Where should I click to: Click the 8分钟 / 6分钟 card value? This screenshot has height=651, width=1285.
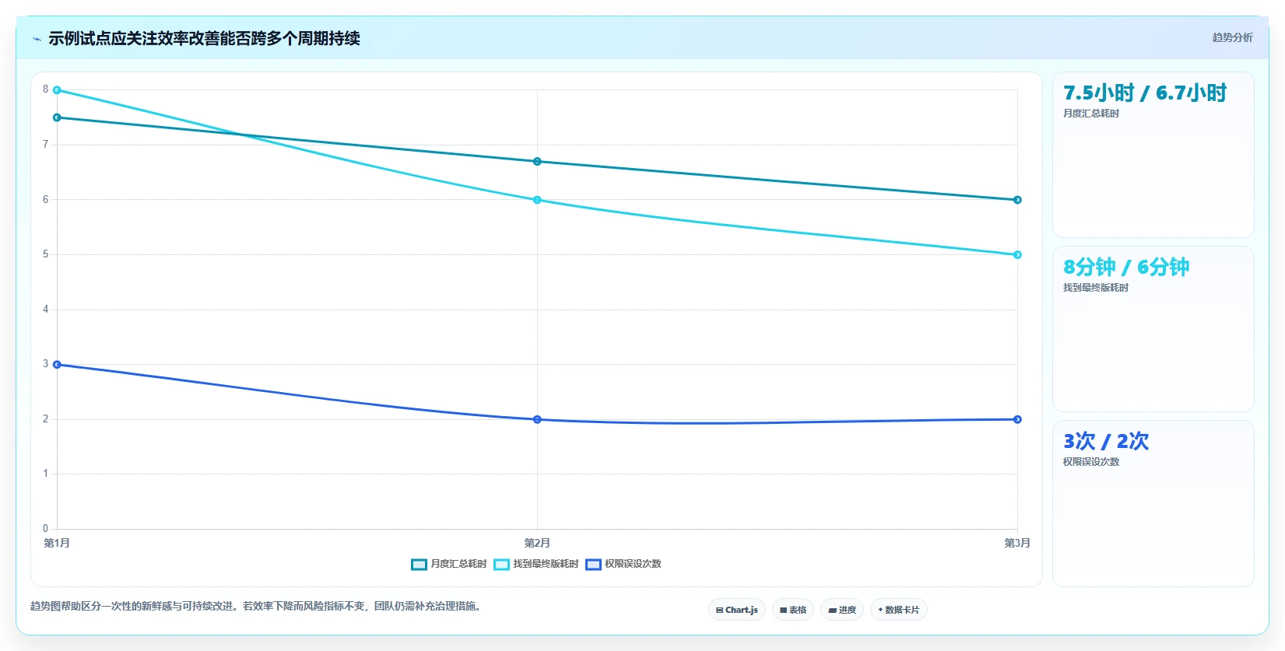tap(1126, 268)
